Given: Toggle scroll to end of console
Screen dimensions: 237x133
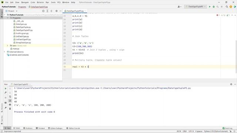Looking at the screenshot, I should tap(10, 100).
